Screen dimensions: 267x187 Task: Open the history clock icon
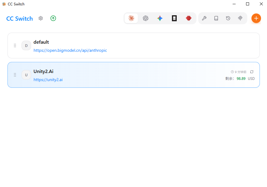[x=228, y=18]
